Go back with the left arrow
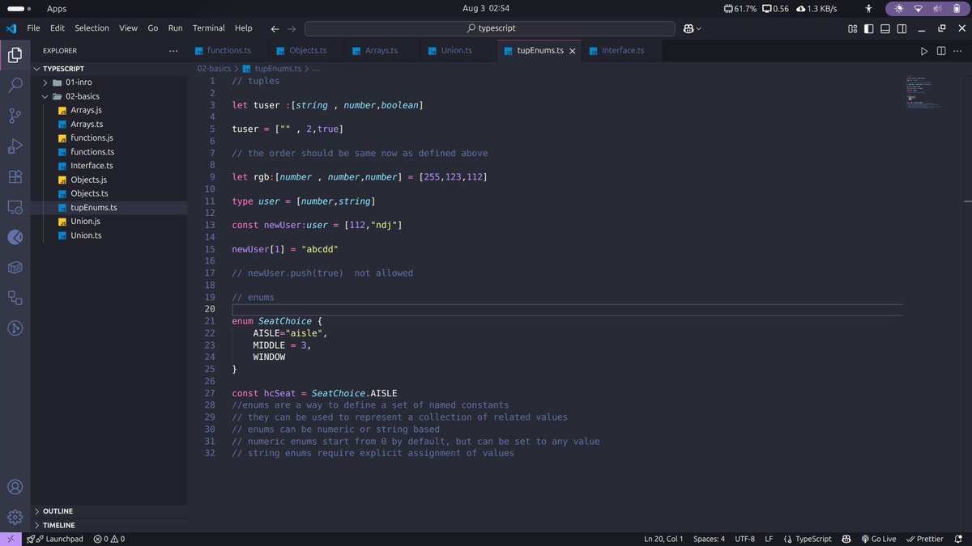This screenshot has height=546, width=972. [275, 28]
